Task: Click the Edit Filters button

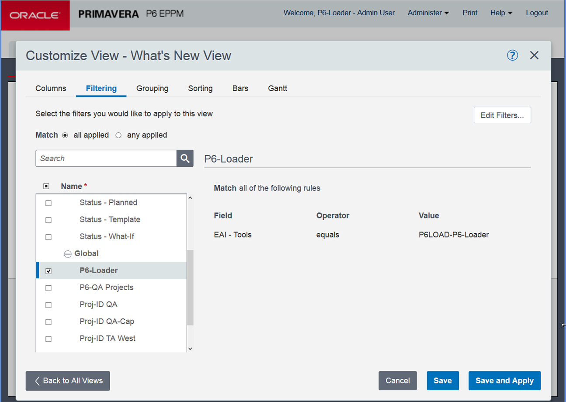Action: 502,115
